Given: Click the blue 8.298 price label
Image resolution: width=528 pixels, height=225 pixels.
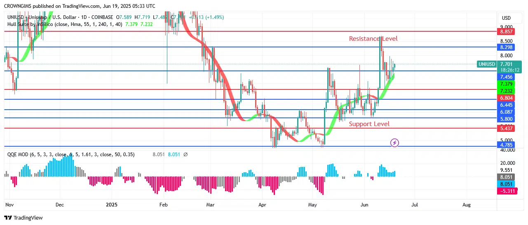Looking at the screenshot, I should [x=506, y=47].
